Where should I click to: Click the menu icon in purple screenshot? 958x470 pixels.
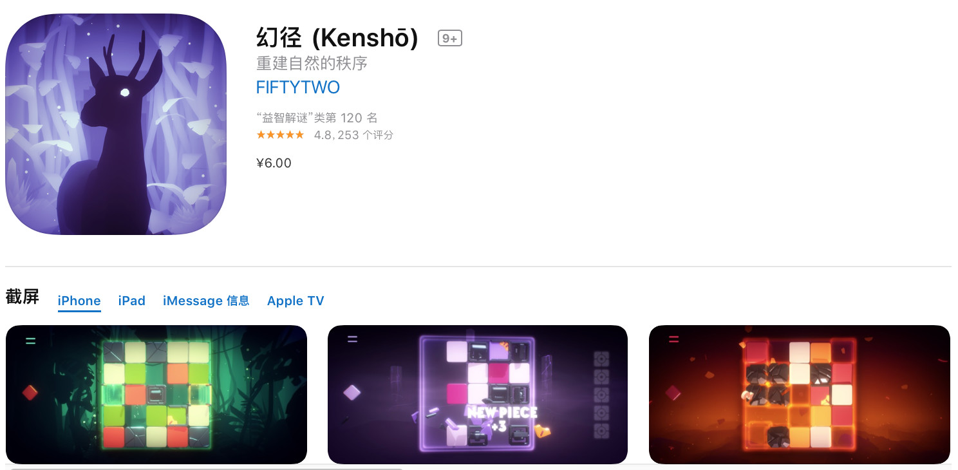click(352, 339)
